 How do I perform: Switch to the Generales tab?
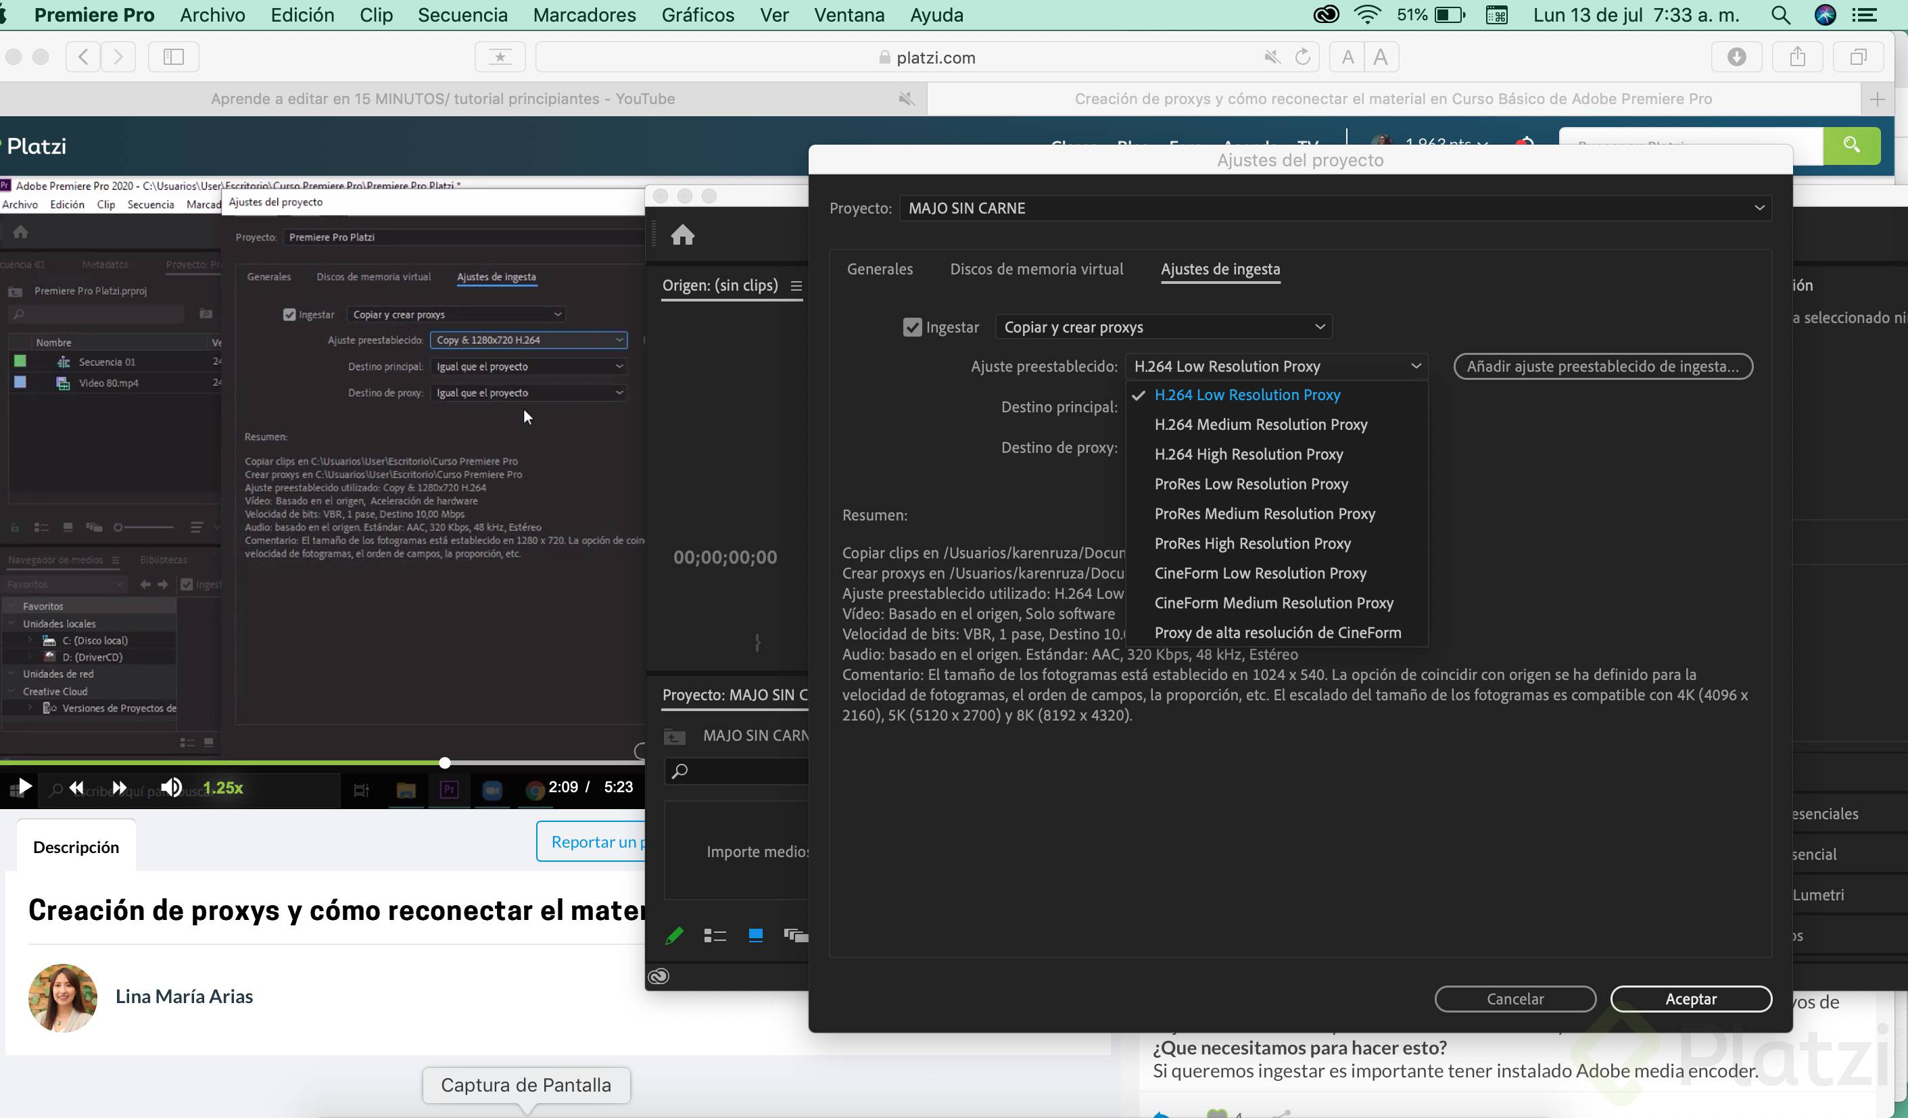coord(879,270)
